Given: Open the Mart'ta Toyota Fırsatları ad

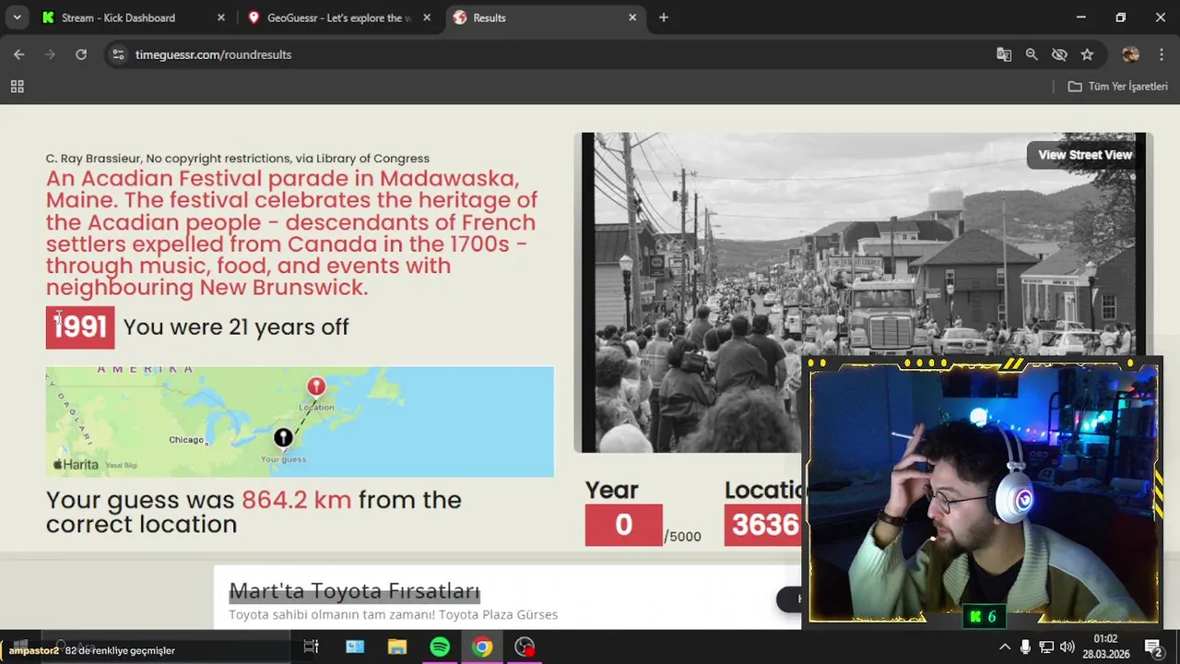Looking at the screenshot, I should click(354, 590).
